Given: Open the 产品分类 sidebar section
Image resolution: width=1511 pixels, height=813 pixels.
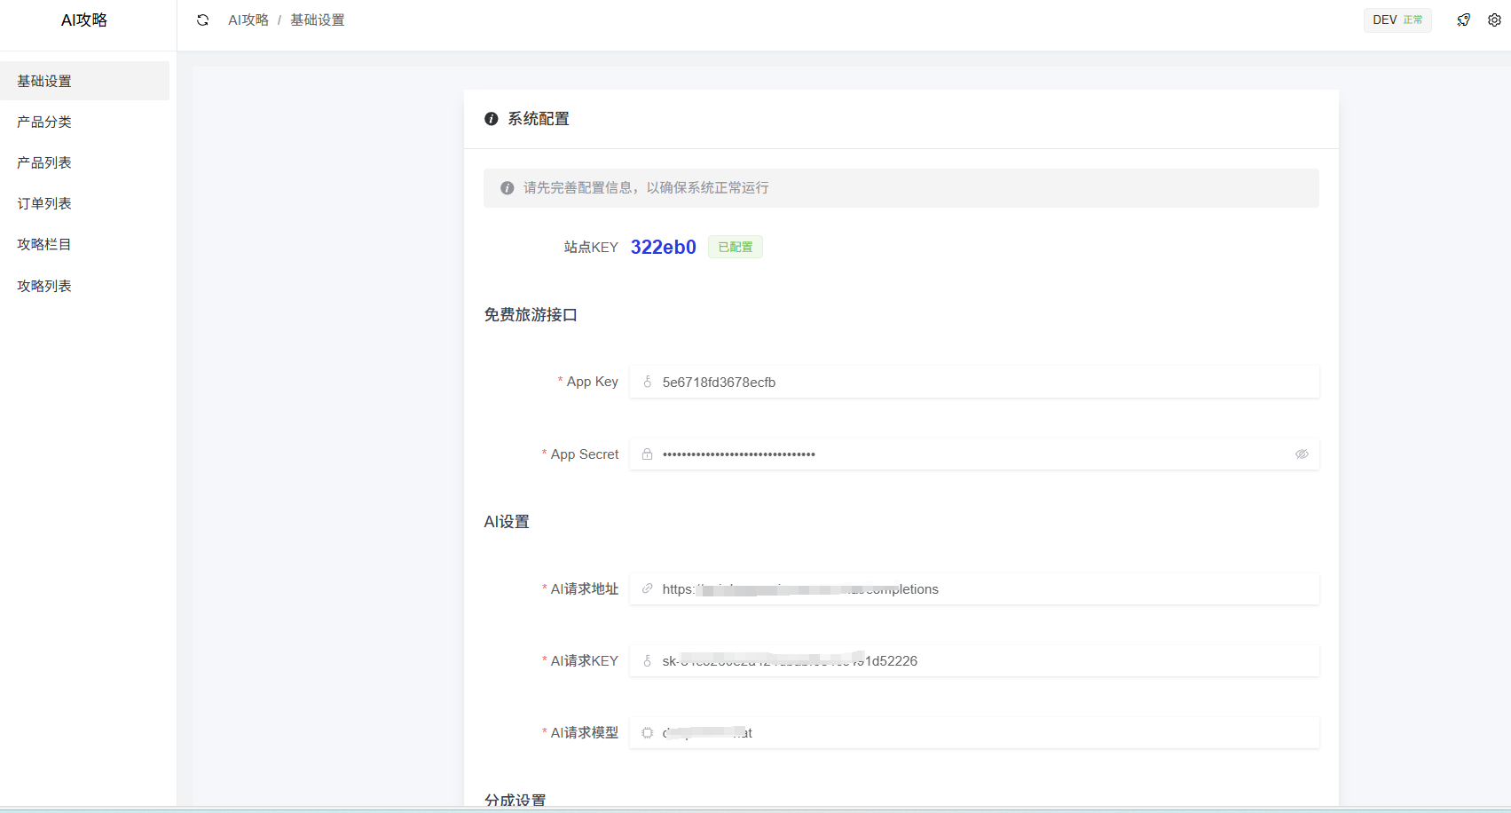Looking at the screenshot, I should coord(43,122).
